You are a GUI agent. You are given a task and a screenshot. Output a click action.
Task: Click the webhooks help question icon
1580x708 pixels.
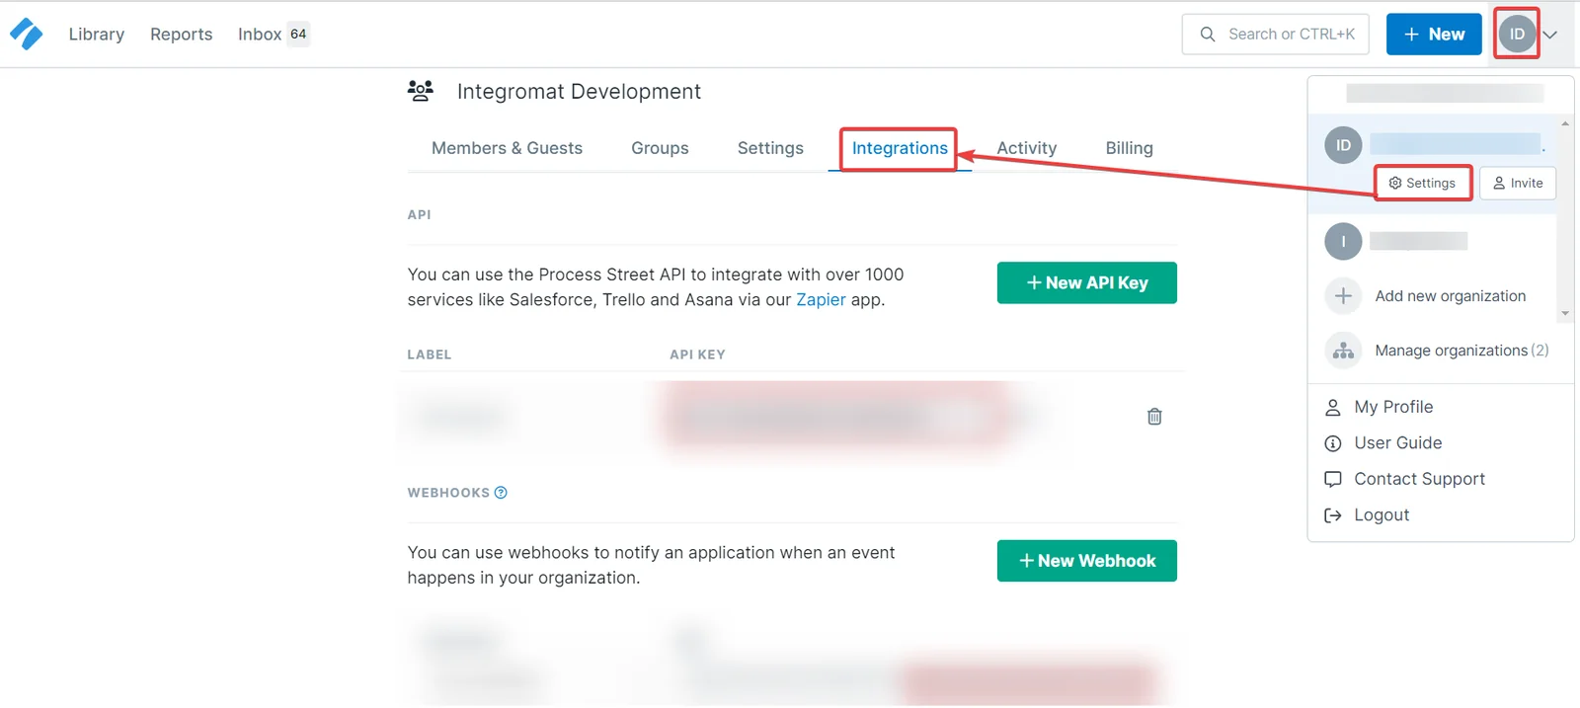click(x=501, y=493)
